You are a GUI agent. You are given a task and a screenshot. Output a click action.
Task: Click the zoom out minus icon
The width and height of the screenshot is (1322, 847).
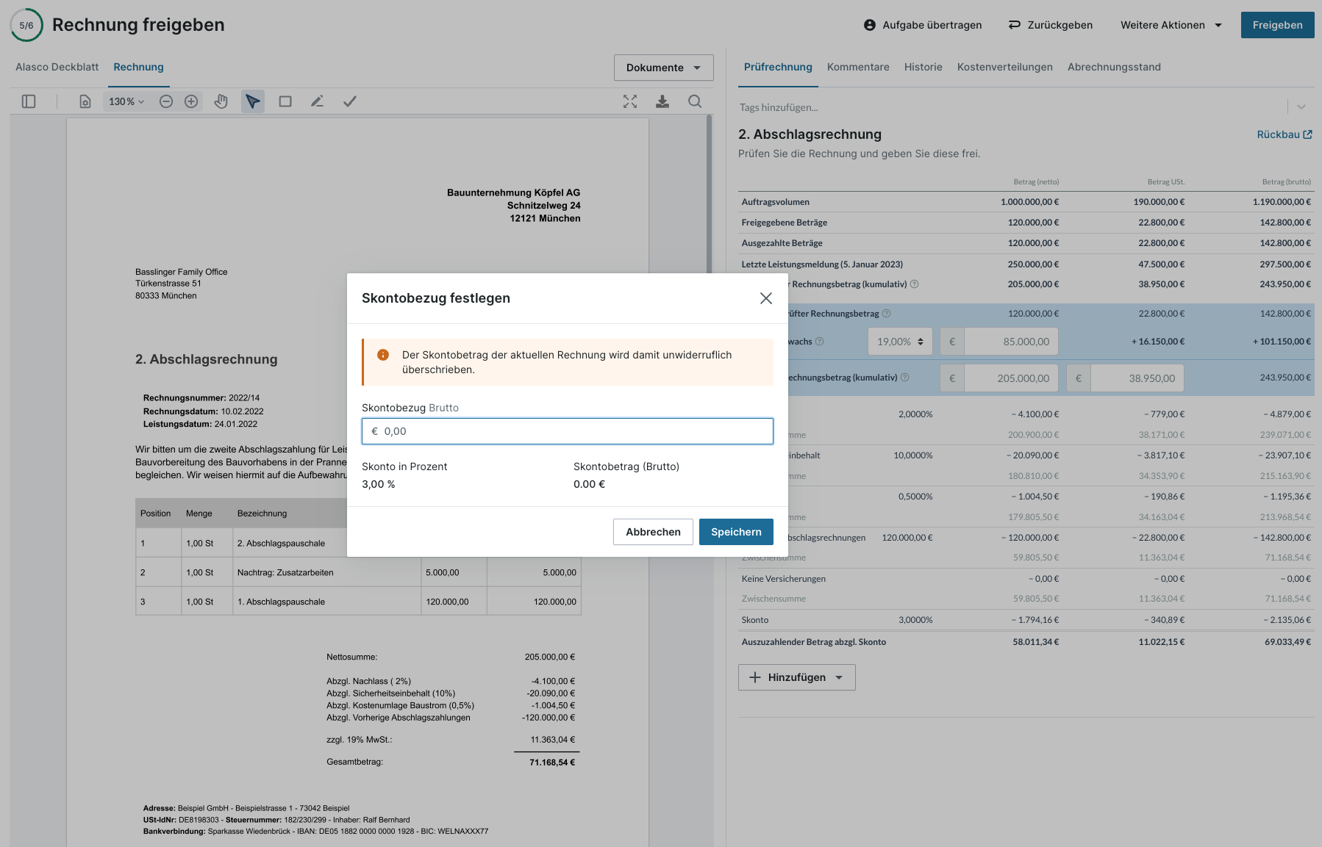pyautogui.click(x=166, y=101)
